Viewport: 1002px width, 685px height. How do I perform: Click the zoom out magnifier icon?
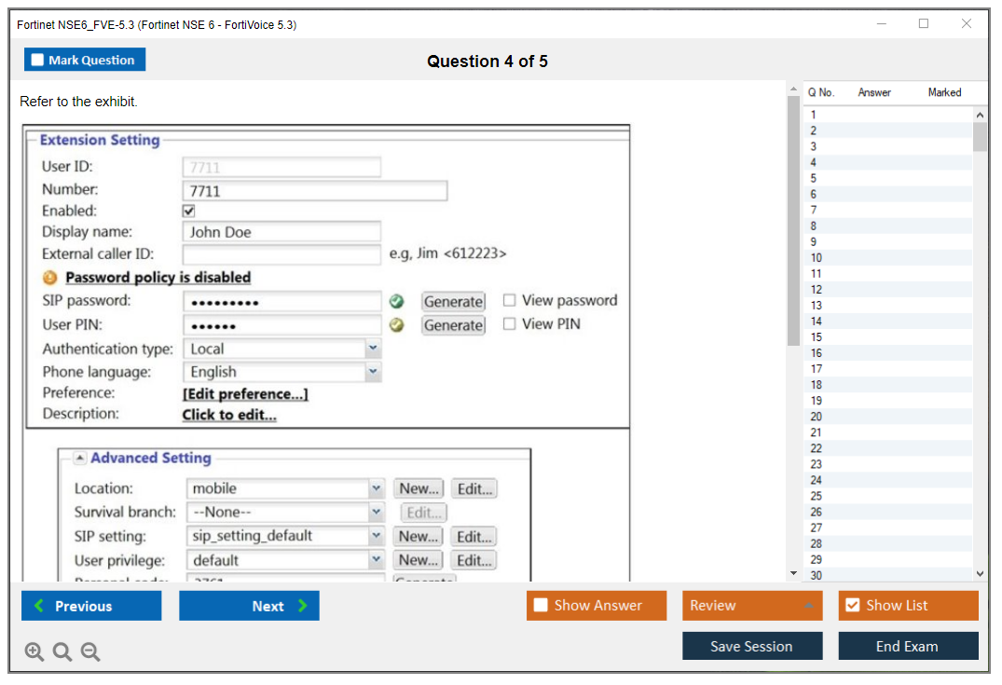(x=90, y=652)
